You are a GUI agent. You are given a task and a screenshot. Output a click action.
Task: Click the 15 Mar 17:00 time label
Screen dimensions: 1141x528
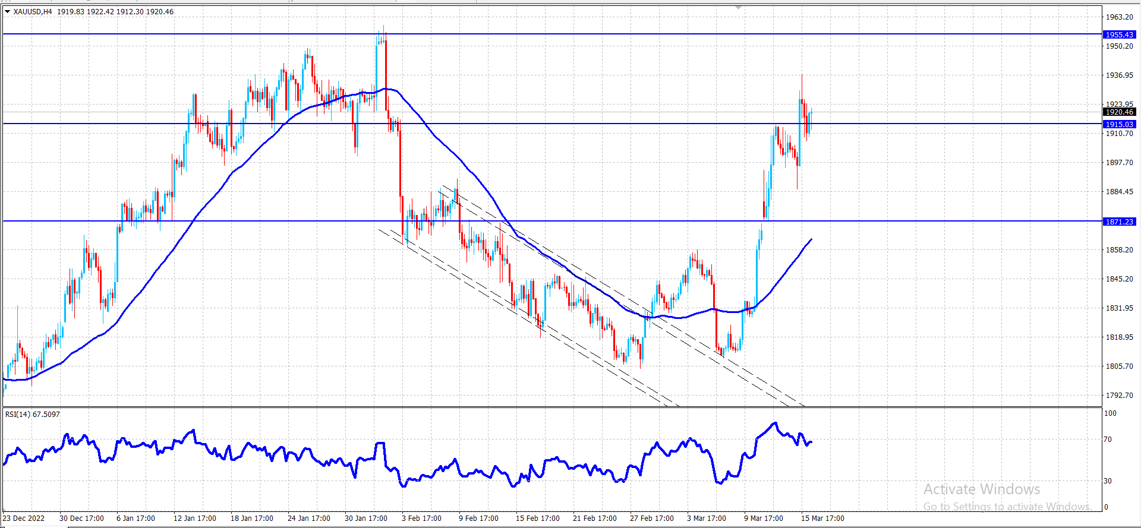pos(822,518)
